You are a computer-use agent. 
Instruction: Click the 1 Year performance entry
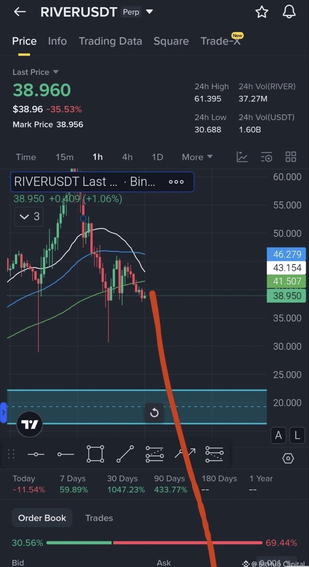pyautogui.click(x=261, y=484)
